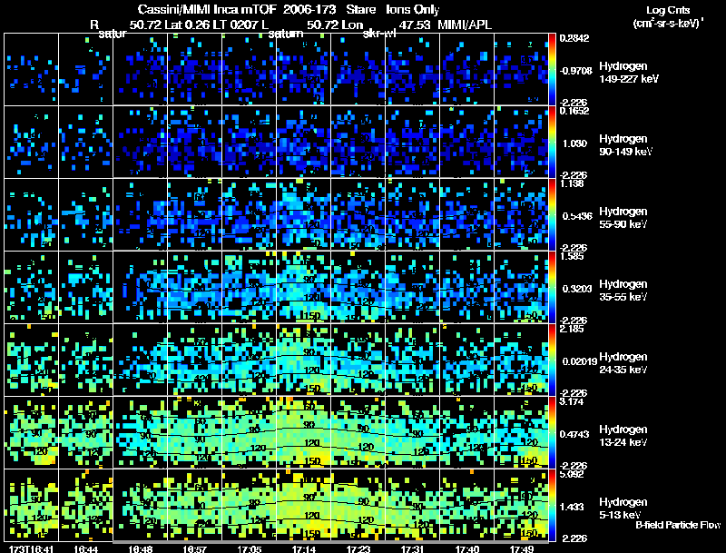Open the 5-13 keV image panel at 17:14
This screenshot has width=726, height=553.
tap(304, 505)
